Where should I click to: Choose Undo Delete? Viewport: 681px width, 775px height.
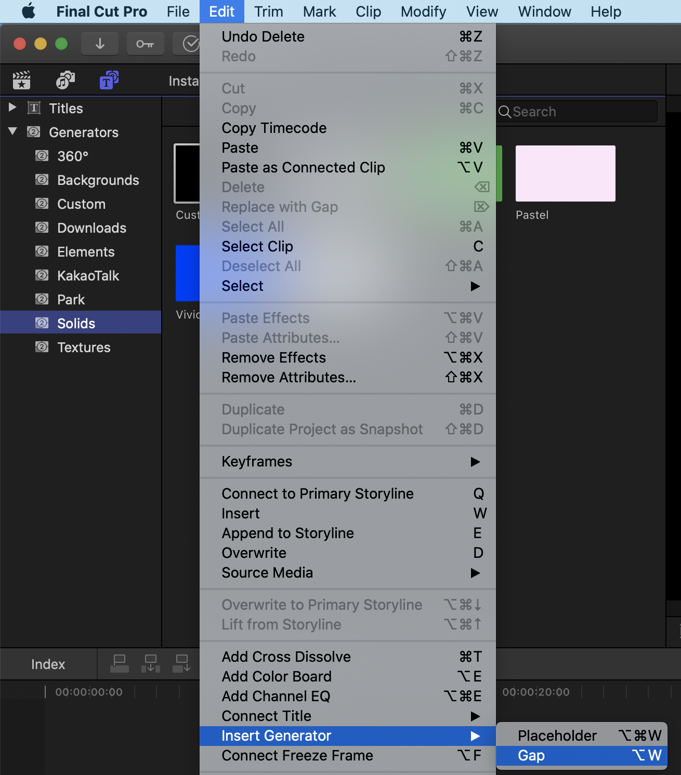tap(347, 36)
